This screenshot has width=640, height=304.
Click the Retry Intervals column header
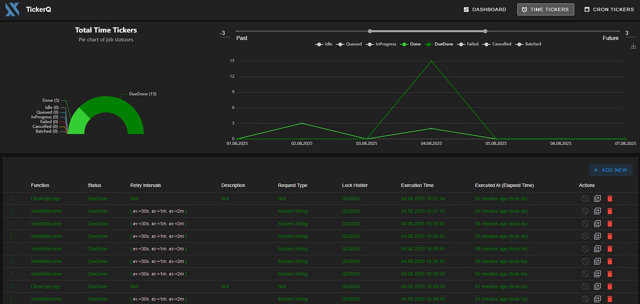click(145, 186)
